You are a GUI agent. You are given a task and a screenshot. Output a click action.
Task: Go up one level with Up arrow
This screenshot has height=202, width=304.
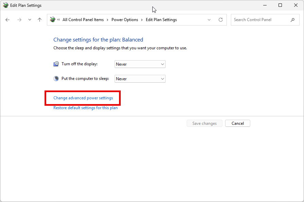coord(39,20)
